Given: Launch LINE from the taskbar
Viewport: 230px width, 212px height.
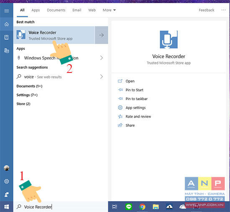Looking at the screenshot, I should (x=129, y=207).
